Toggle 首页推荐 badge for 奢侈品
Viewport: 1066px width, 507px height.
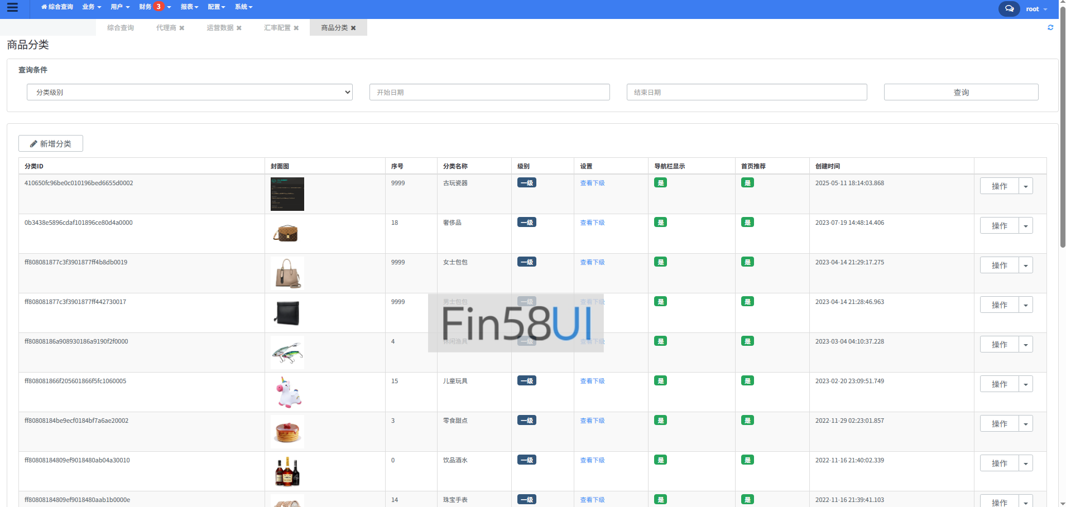pos(747,223)
